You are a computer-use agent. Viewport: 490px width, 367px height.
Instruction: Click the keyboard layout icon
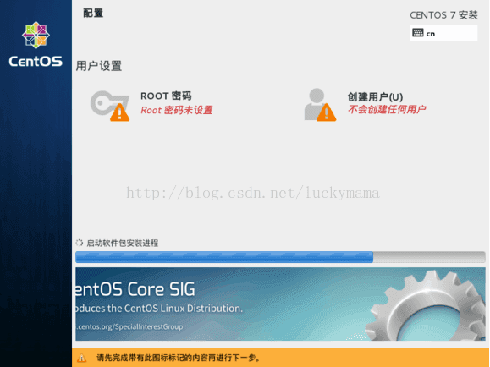(x=418, y=33)
